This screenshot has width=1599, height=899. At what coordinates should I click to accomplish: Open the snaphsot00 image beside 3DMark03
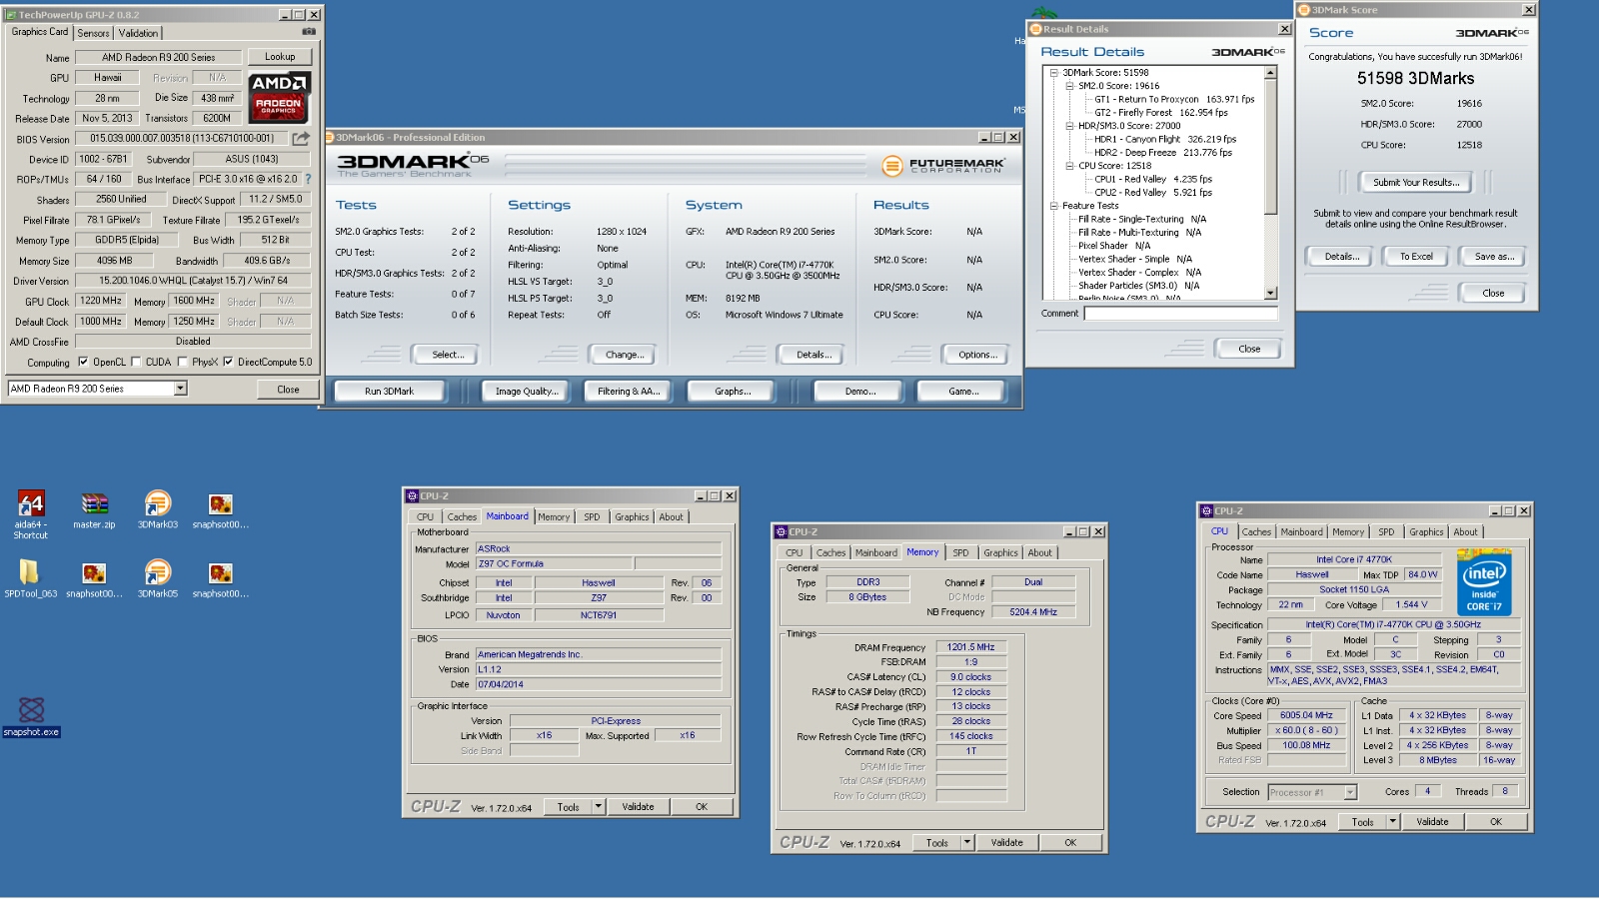point(221,509)
